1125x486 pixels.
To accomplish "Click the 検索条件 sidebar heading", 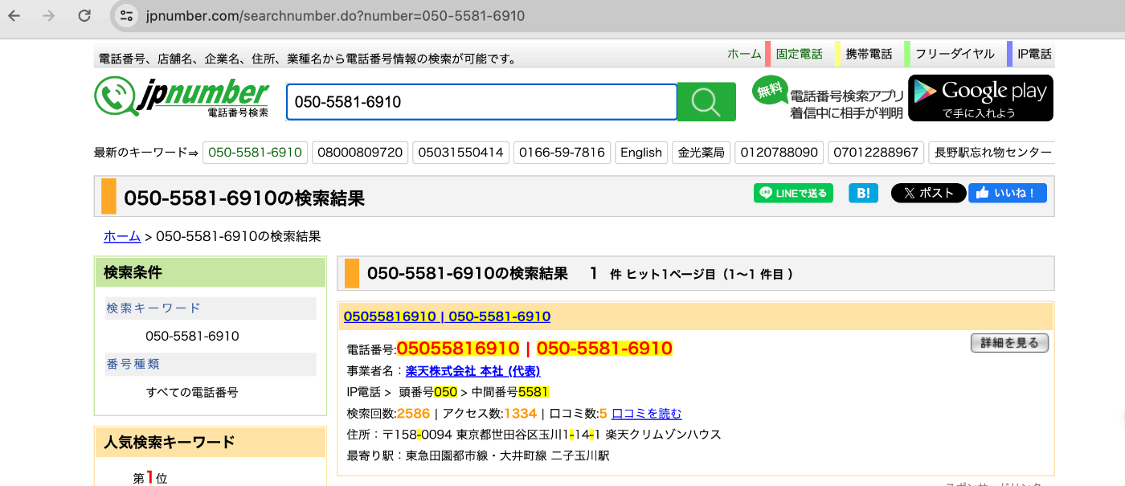I will pyautogui.click(x=133, y=273).
